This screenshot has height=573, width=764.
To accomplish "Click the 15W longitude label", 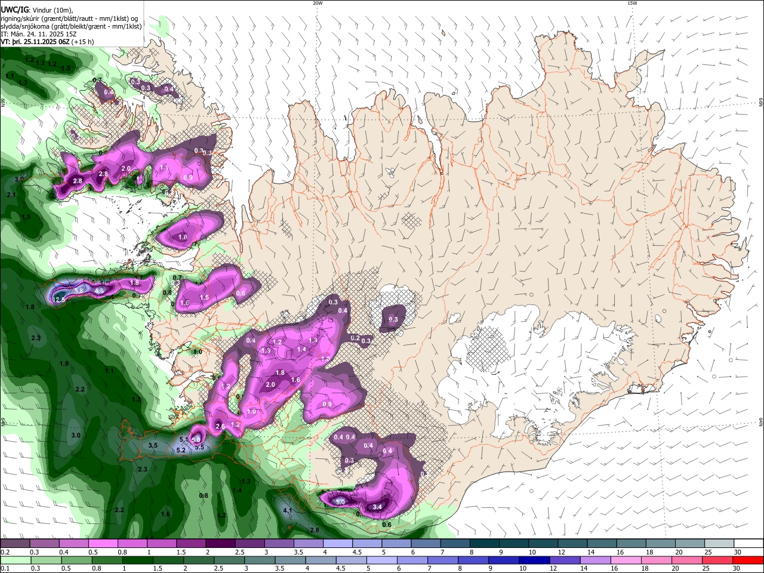I will [632, 3].
